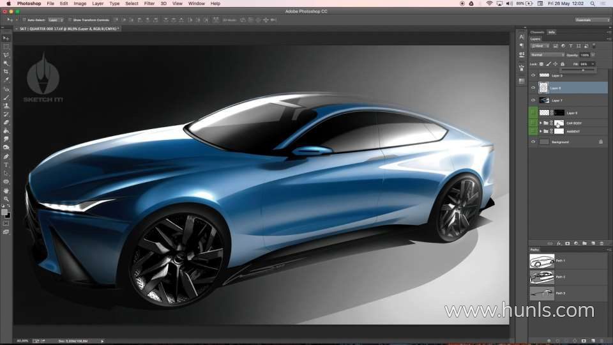
Task: Select the Crop tool in the toolbar
Action: (6, 72)
